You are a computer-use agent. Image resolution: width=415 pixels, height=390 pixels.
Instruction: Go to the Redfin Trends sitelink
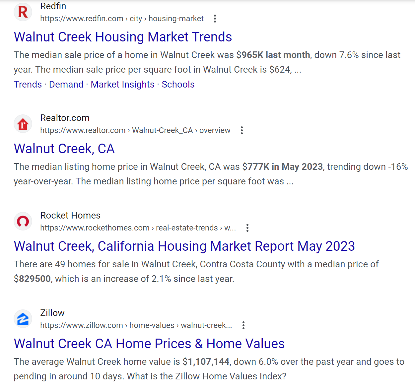point(28,85)
